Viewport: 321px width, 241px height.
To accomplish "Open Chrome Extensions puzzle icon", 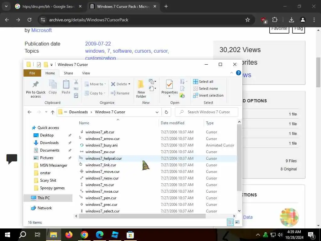I will (x=275, y=20).
